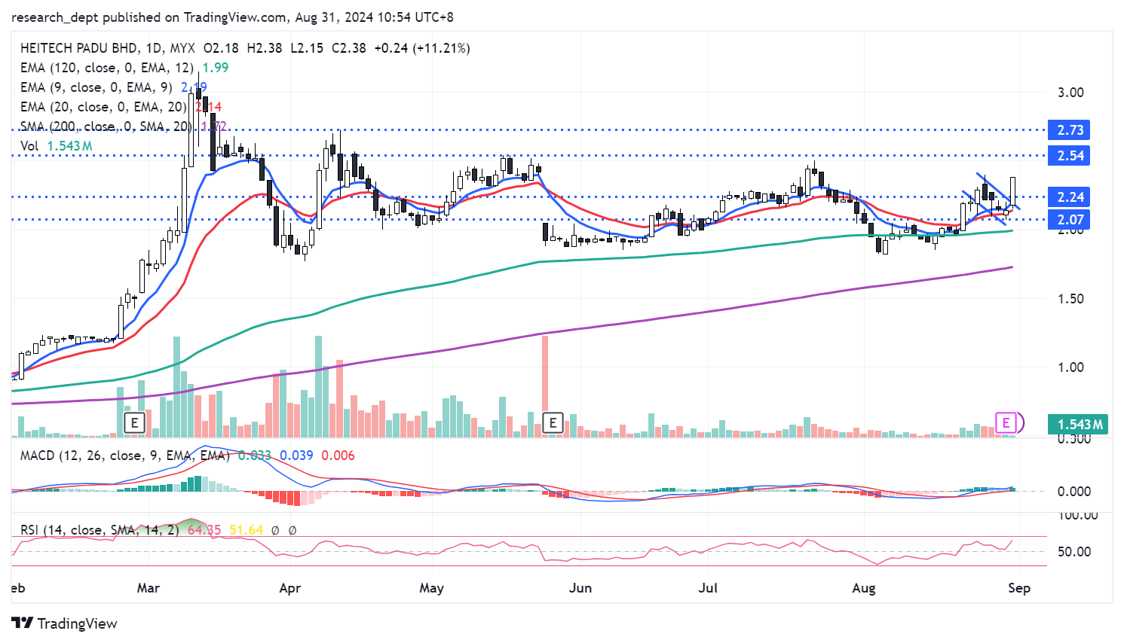Click the HEITECH PADU BHD symbol title
Screen dimensions: 1124x643
pyautogui.click(x=79, y=48)
